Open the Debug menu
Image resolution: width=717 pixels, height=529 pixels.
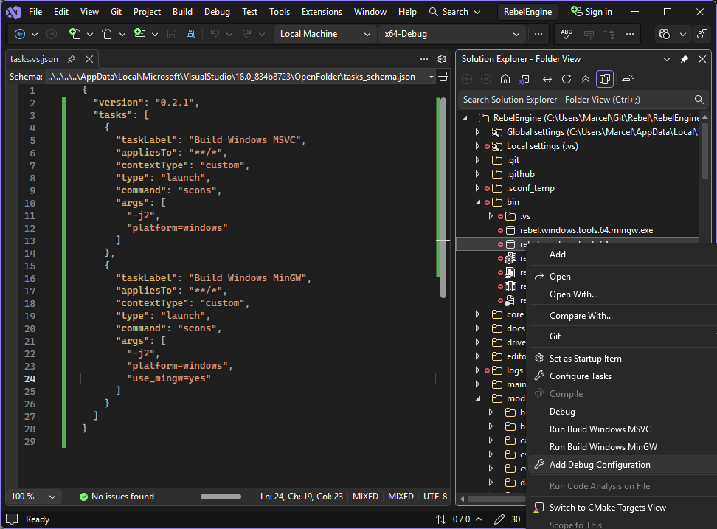click(x=217, y=12)
